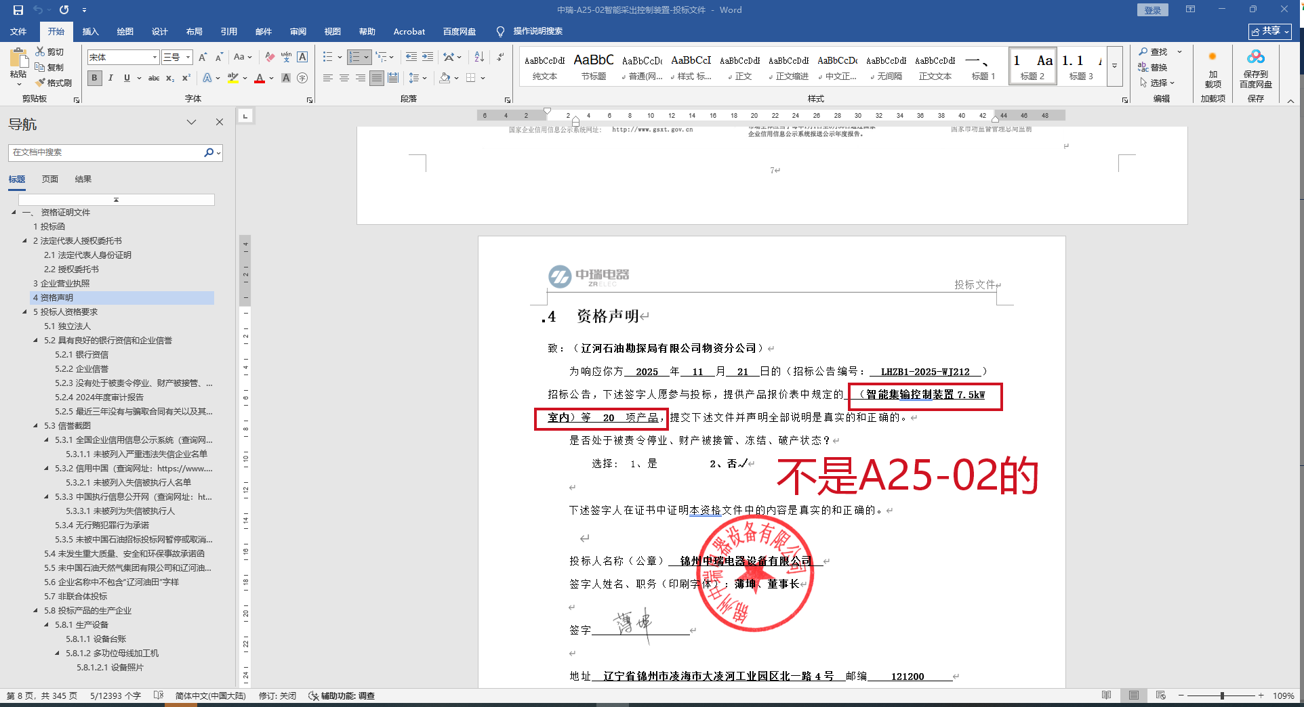Image resolution: width=1304 pixels, height=707 pixels.
Task: Open the 布局 ribbon tab
Action: click(194, 32)
